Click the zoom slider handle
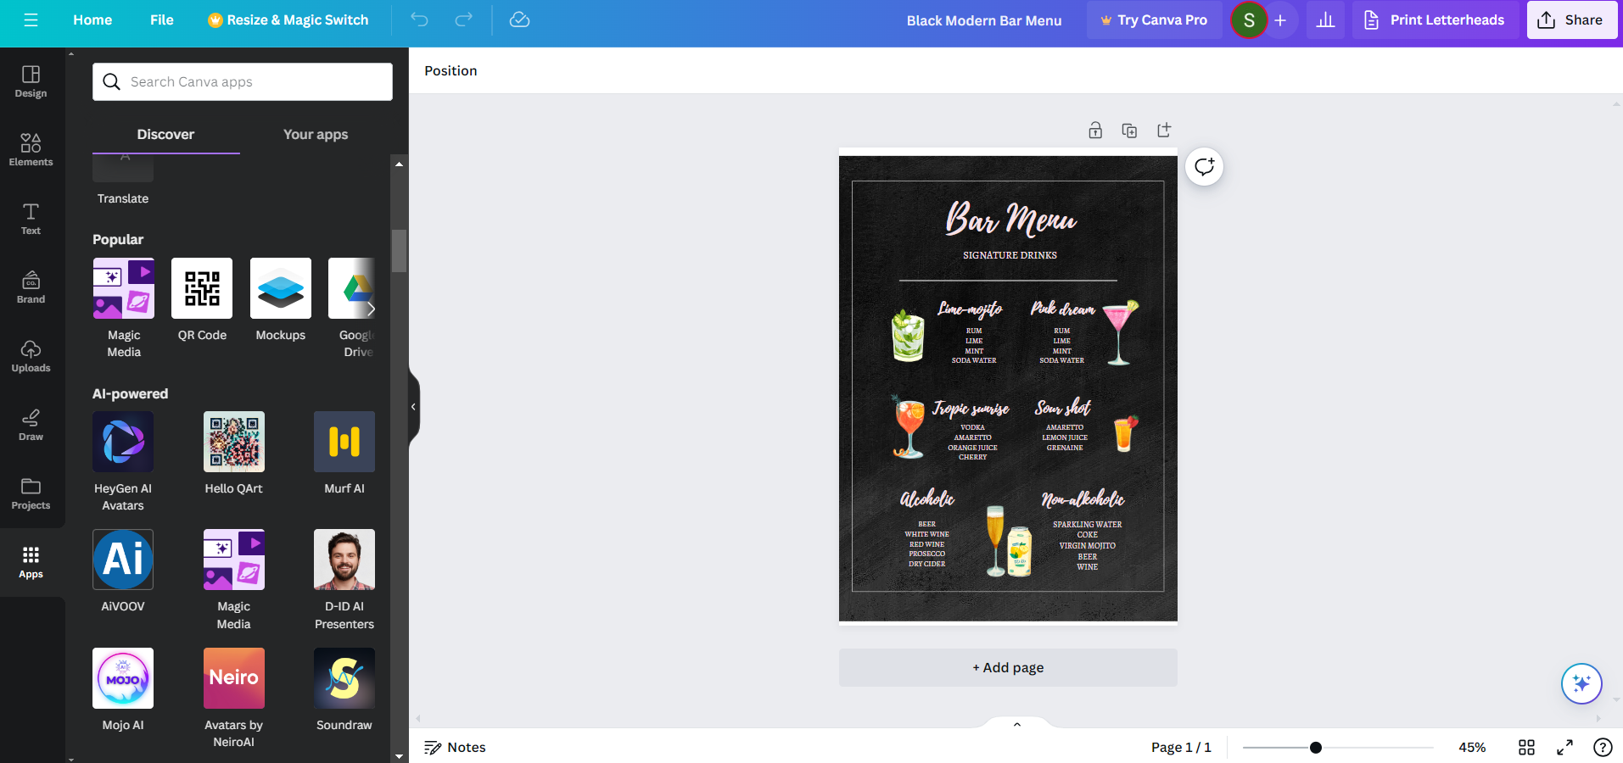 (1315, 748)
